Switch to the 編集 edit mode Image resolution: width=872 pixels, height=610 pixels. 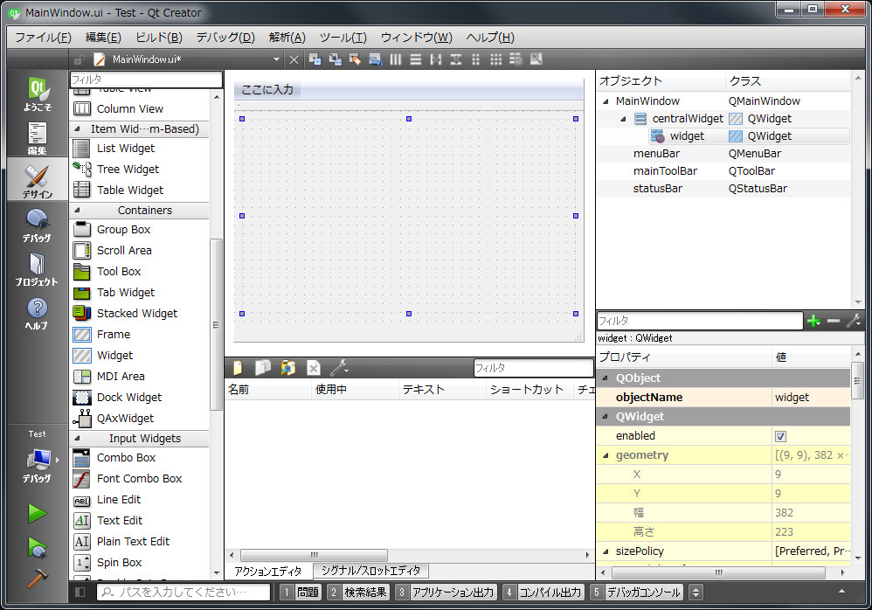point(38,137)
